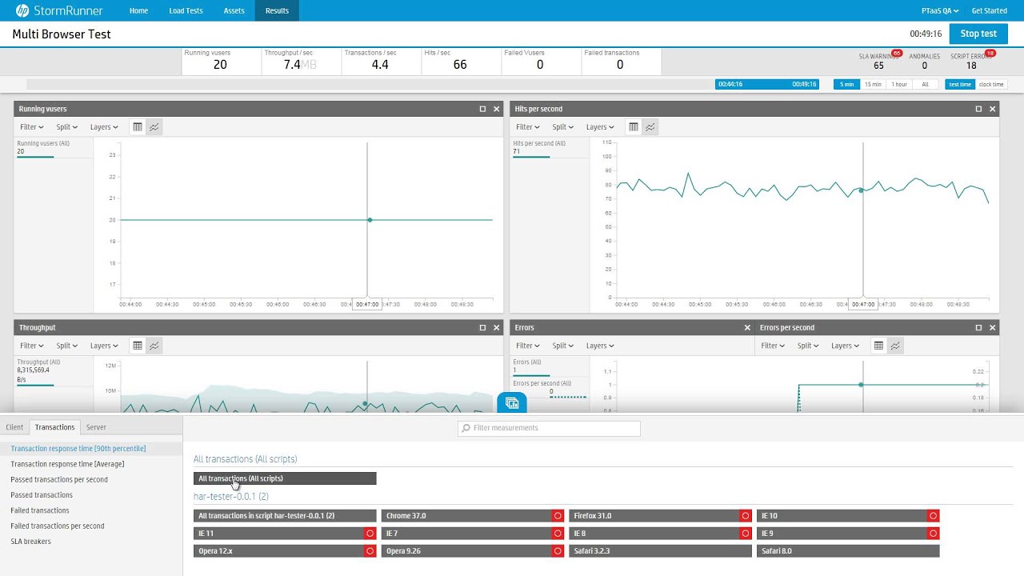The height and width of the screenshot is (576, 1024).
Task: Click red alert icon on Opera 12.x
Action: (370, 550)
